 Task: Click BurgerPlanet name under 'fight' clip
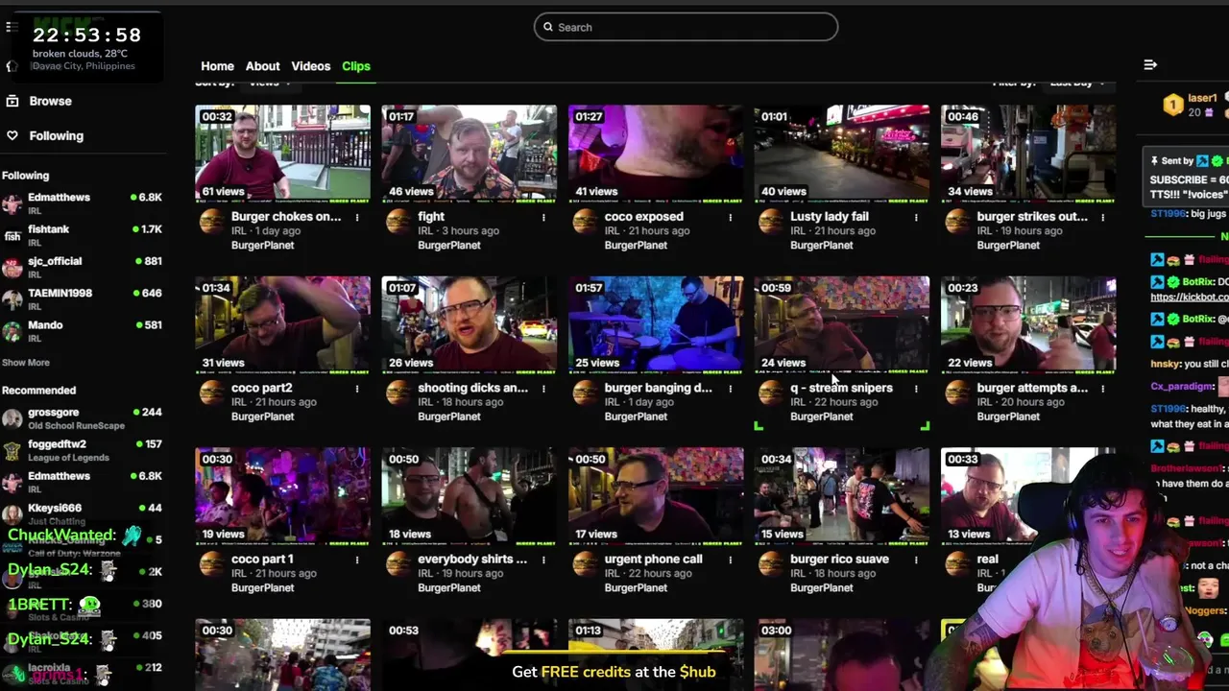pos(448,246)
